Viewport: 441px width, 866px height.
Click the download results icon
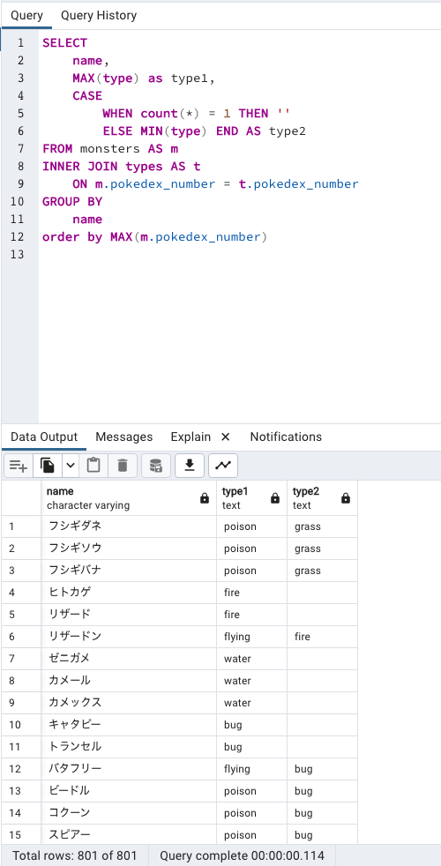190,466
